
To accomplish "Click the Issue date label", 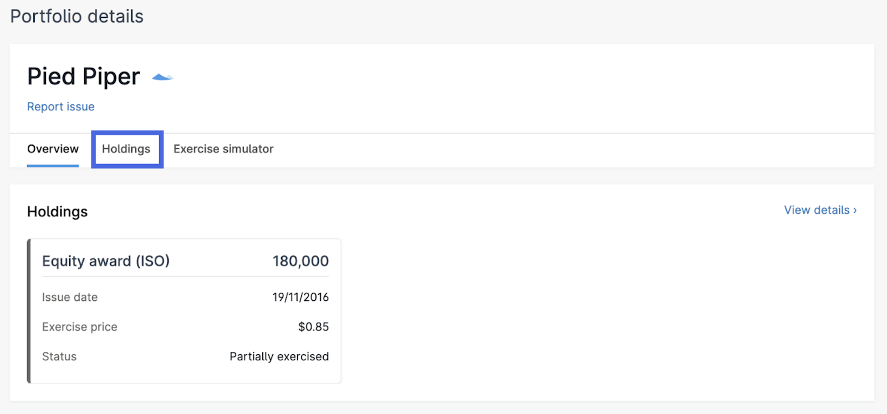I will click(x=70, y=297).
